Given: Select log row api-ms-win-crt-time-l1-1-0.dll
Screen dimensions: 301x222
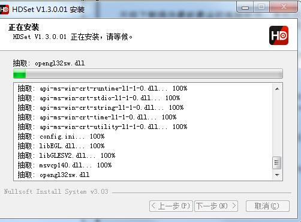Looking at the screenshot, I should pyautogui.click(x=97, y=117).
